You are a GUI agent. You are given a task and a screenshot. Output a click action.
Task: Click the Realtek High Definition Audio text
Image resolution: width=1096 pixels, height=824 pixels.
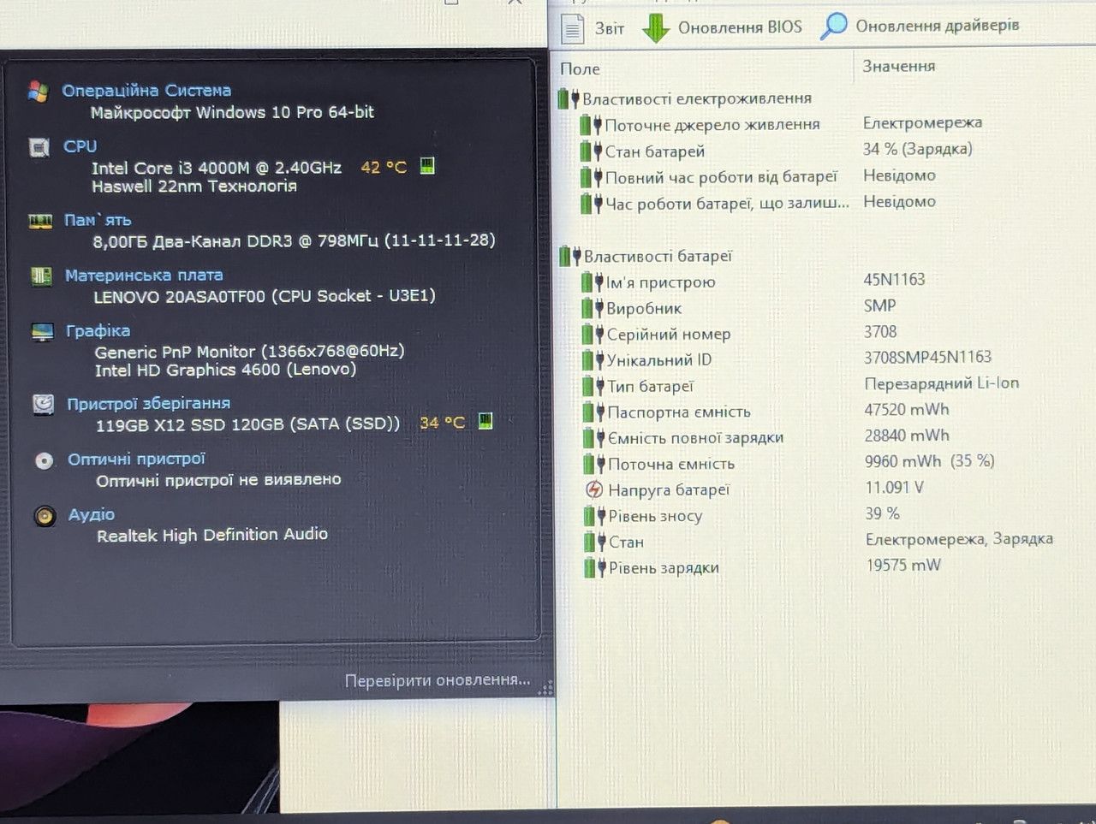[212, 535]
